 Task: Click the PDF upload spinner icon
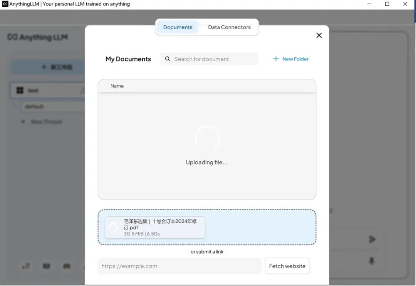coord(113,227)
